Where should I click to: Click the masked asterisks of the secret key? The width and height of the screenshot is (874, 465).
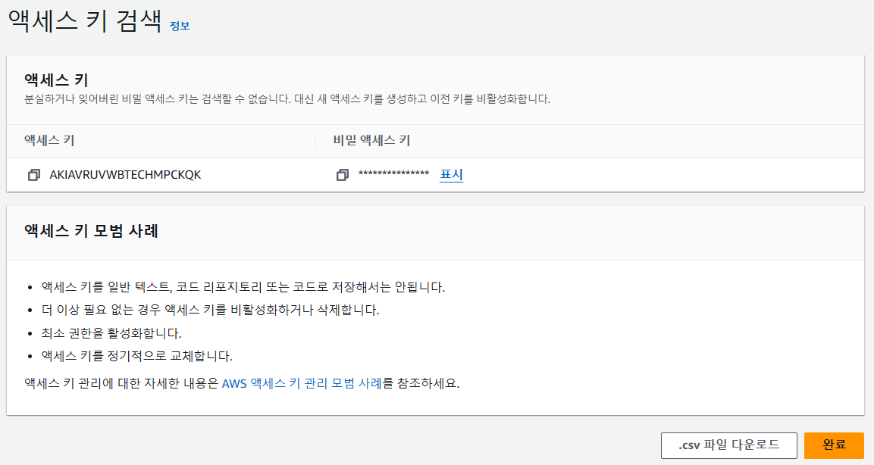(393, 174)
